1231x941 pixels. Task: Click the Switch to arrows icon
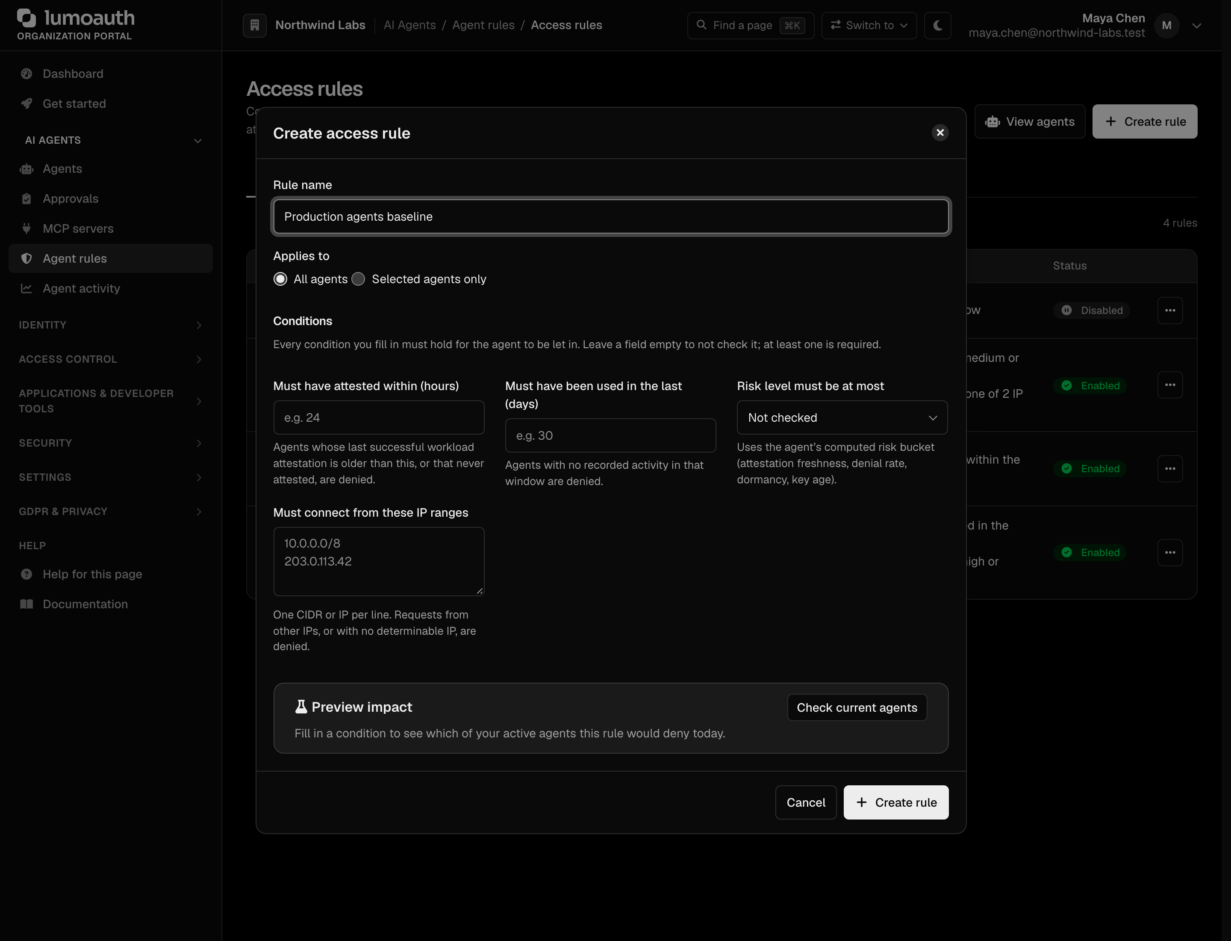[x=835, y=25]
